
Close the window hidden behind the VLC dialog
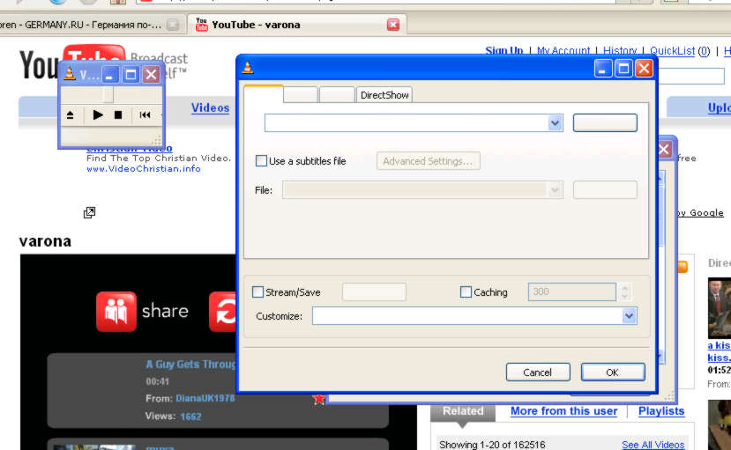click(664, 150)
